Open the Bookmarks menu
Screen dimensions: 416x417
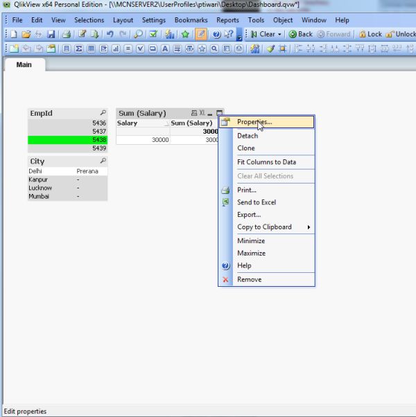pyautogui.click(x=190, y=20)
